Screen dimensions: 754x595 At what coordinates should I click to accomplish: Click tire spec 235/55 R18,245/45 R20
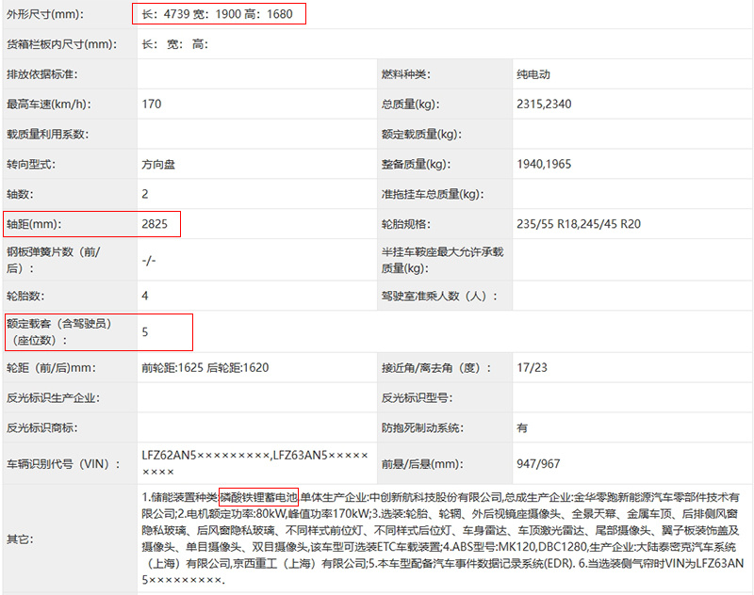tap(579, 224)
